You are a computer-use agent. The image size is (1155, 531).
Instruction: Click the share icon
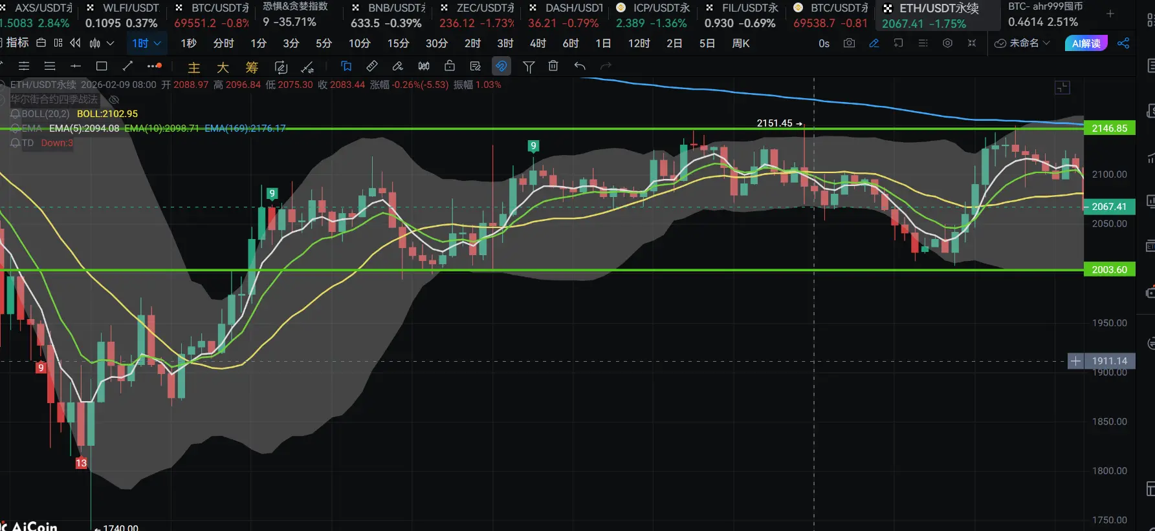coord(1123,43)
